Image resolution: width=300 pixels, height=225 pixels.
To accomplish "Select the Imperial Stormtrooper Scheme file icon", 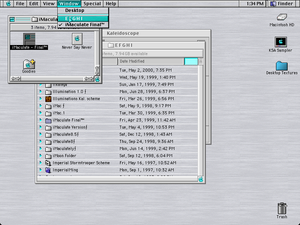I will [48, 163].
